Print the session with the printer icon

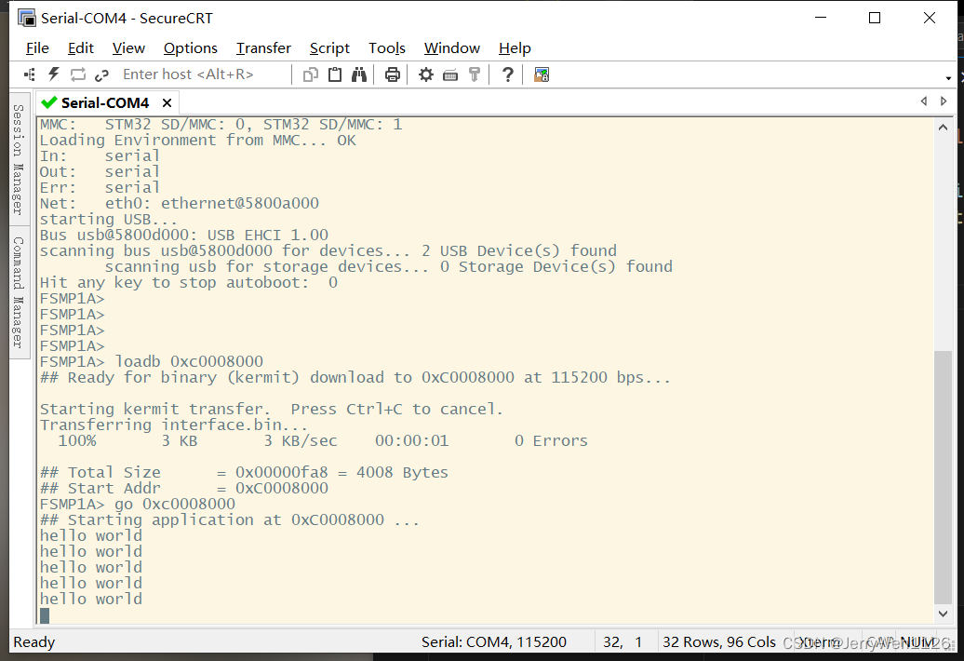(392, 74)
